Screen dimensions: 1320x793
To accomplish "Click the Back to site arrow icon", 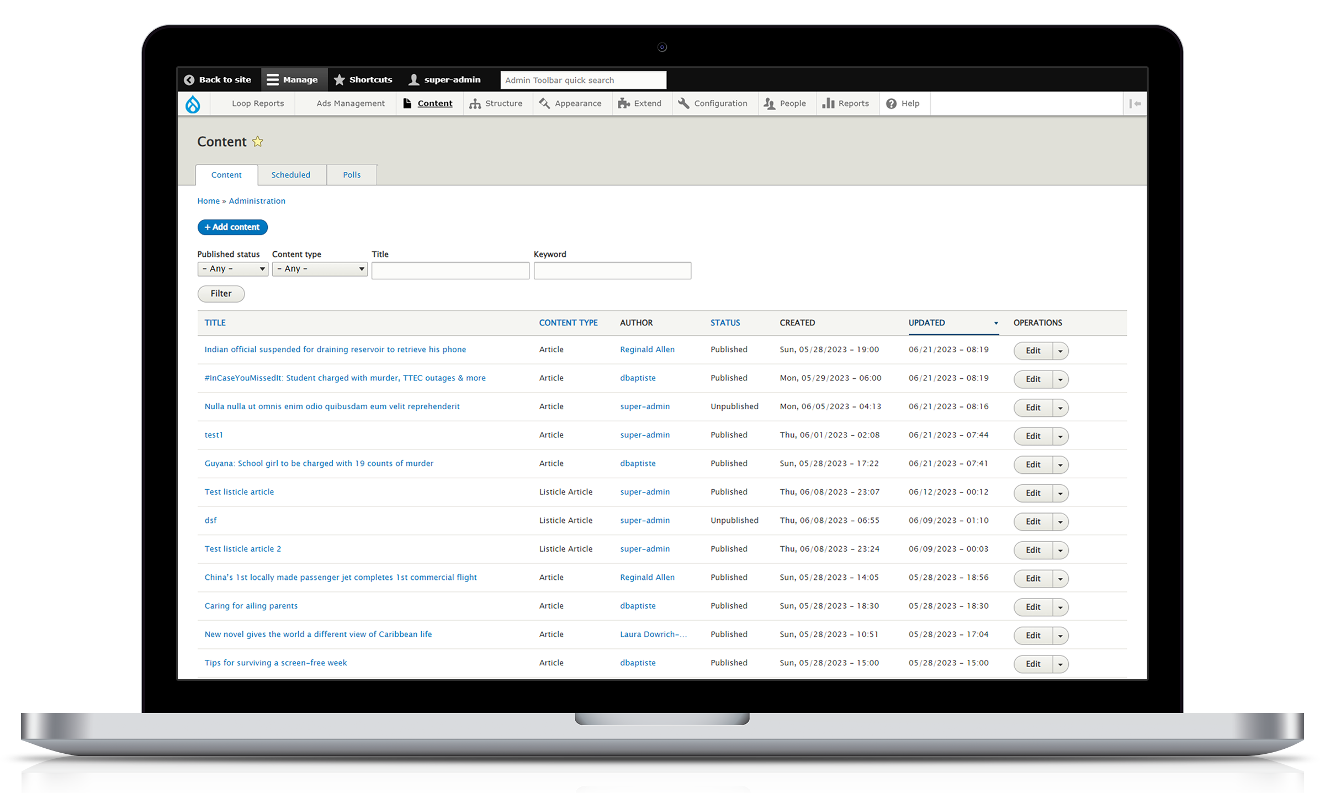I will tap(189, 80).
